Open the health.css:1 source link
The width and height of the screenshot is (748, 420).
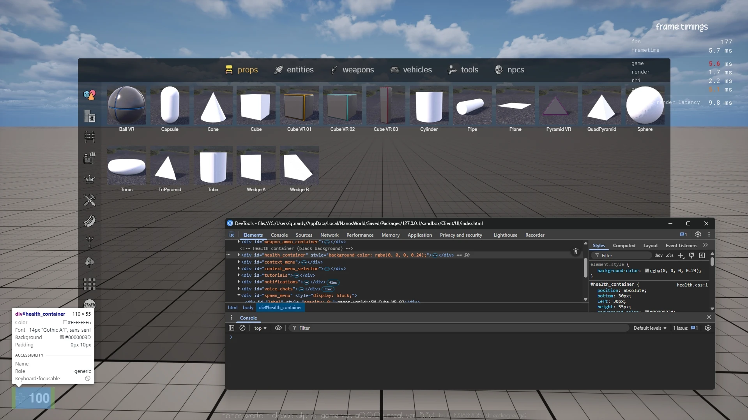[692, 285]
